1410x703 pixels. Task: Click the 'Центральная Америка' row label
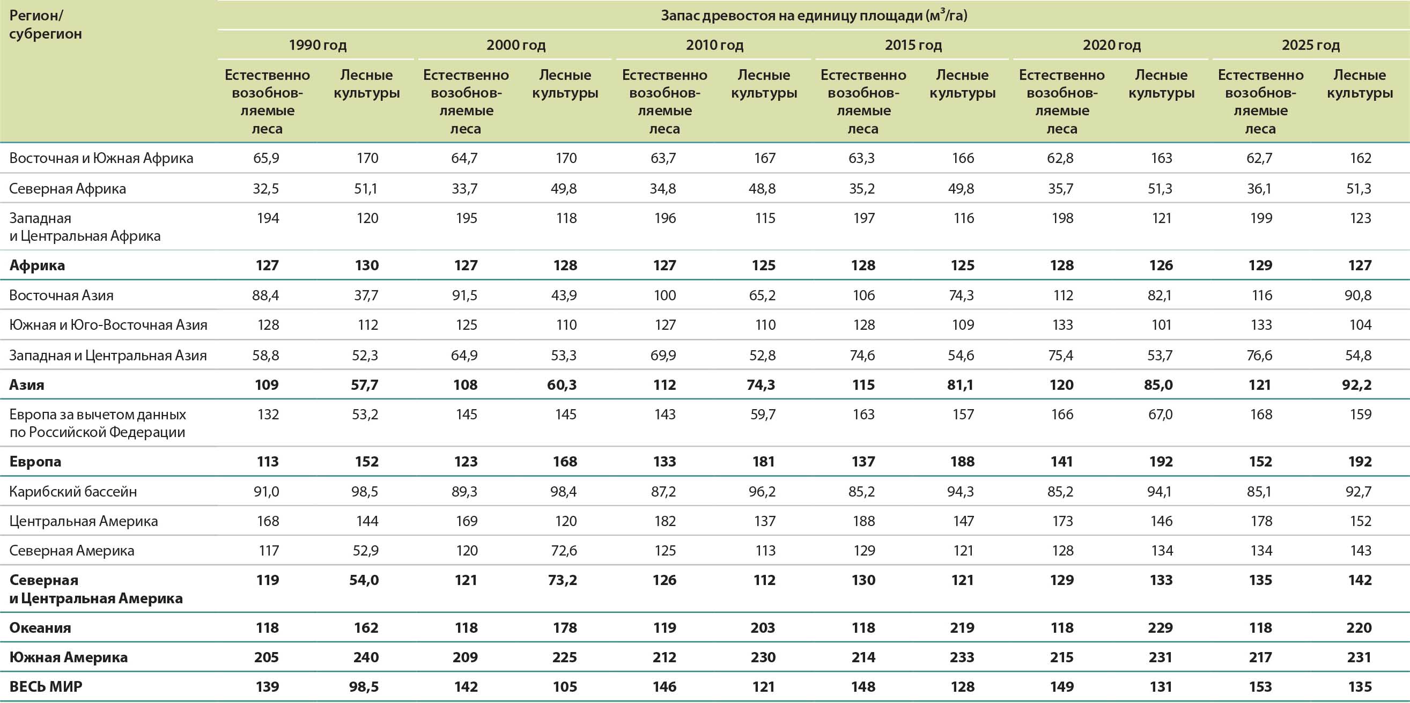click(83, 521)
